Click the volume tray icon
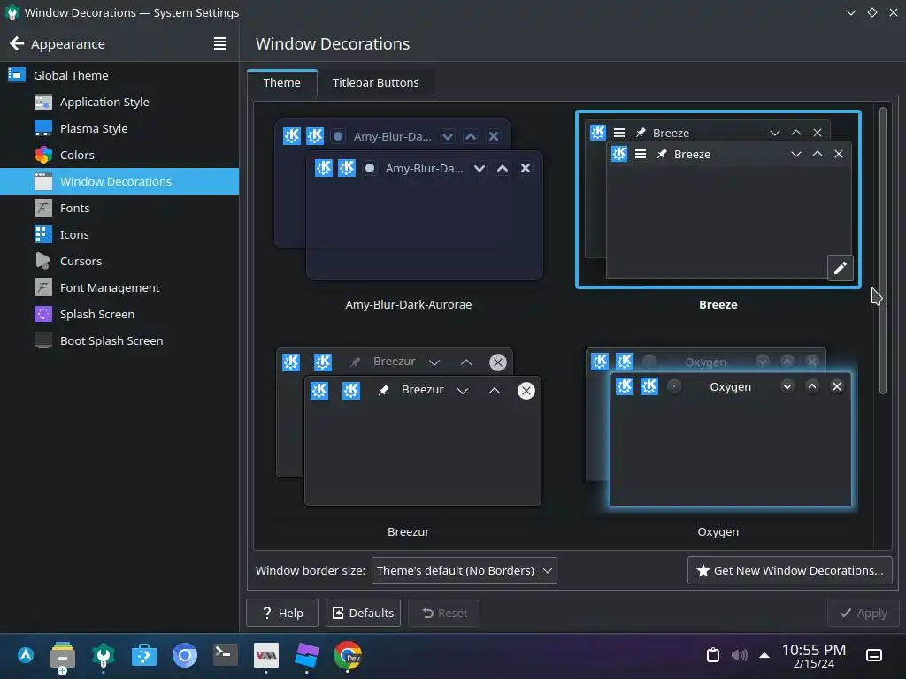 [739, 655]
